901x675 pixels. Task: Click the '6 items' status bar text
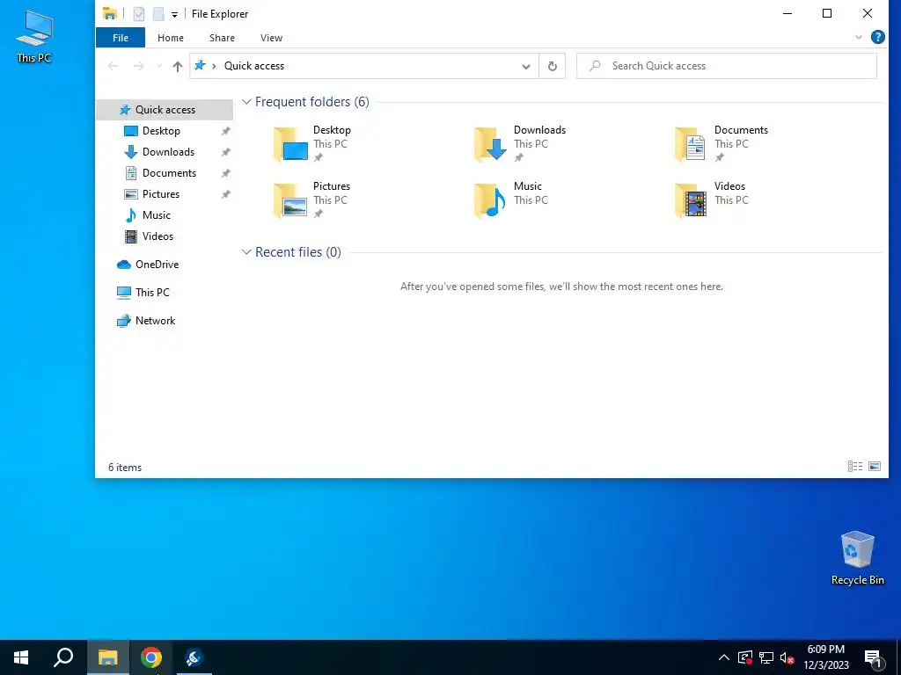click(125, 468)
